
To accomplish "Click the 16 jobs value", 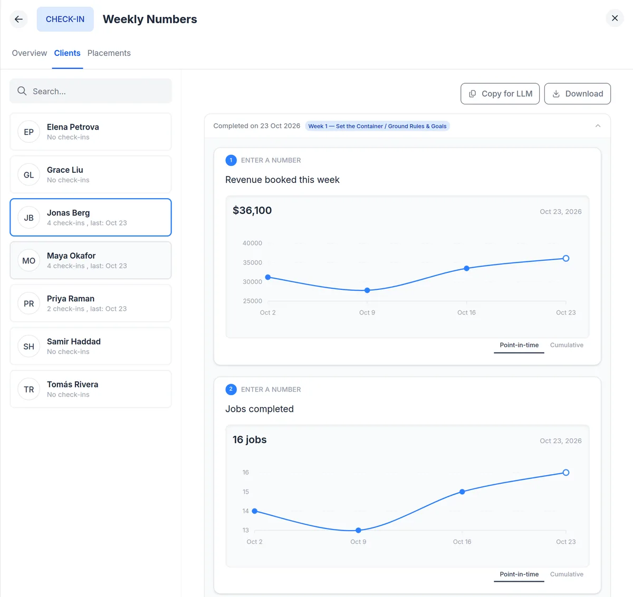I will tap(250, 439).
